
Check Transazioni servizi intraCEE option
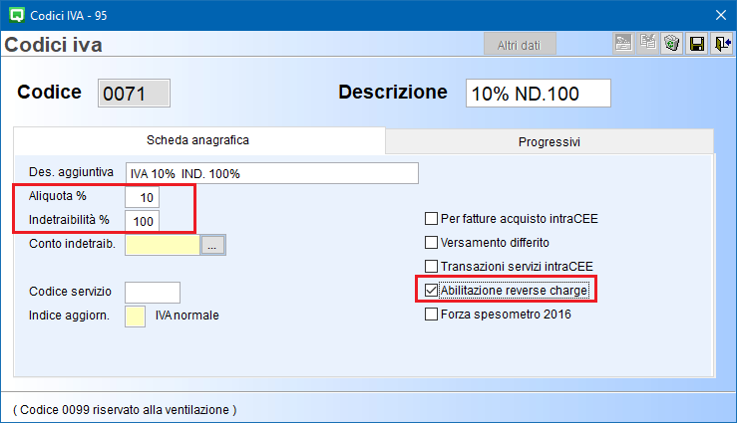432,266
